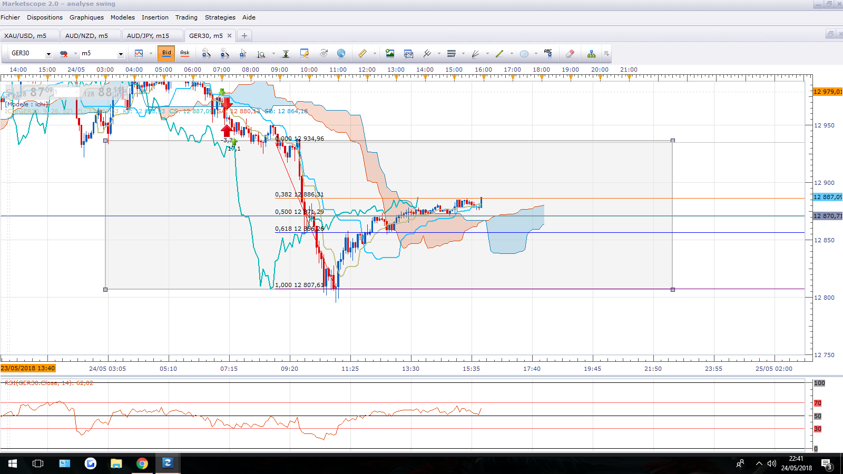Close the GER30, m5 tab
The height and width of the screenshot is (474, 843).
(x=229, y=36)
